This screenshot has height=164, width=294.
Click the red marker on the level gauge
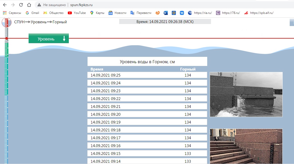pos(7,38)
